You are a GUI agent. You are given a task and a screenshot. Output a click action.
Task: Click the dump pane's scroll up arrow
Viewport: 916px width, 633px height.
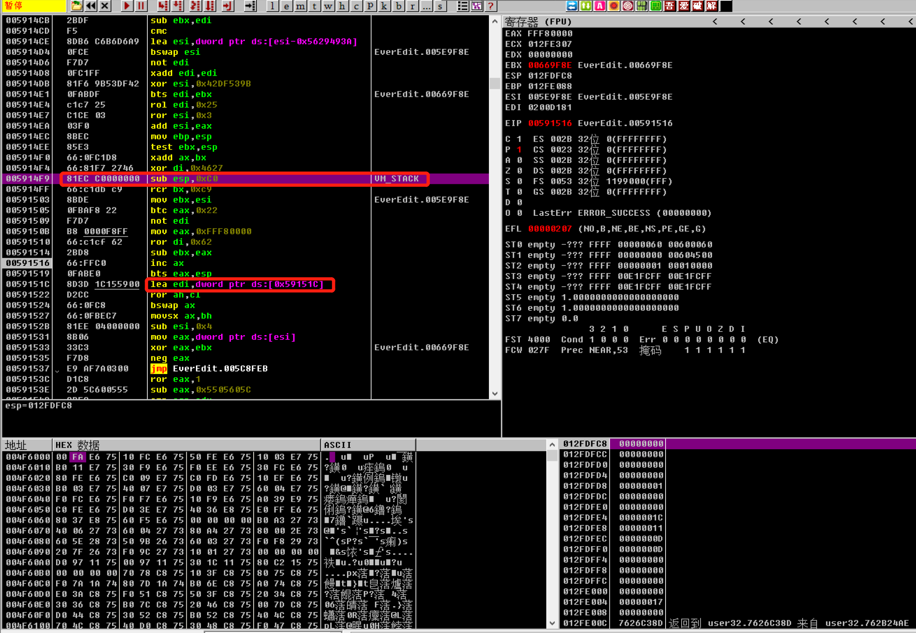pyautogui.click(x=552, y=444)
